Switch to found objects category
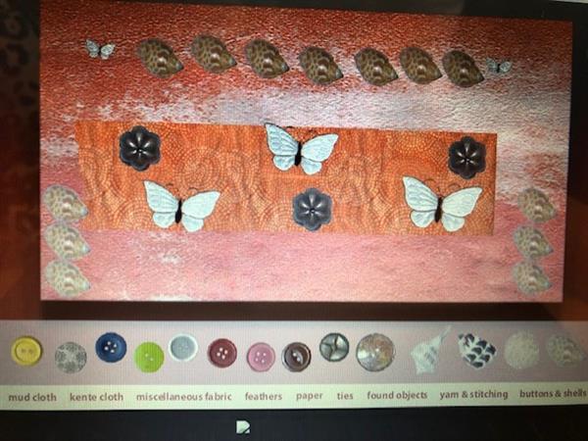Image resolution: width=588 pixels, height=441 pixels. [397, 395]
